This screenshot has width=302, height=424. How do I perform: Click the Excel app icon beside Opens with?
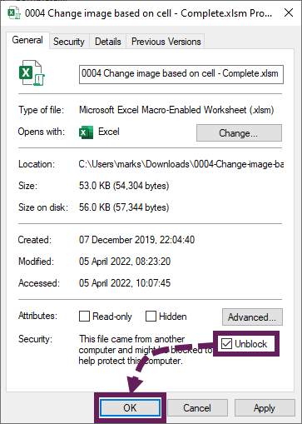86,132
